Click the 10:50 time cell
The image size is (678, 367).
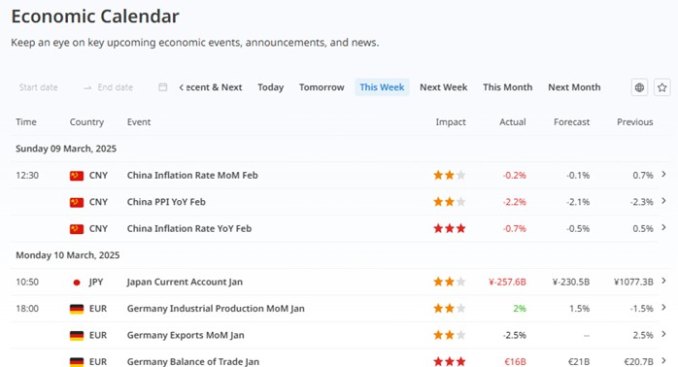point(27,283)
